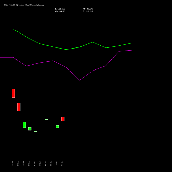Select the 14 Oct red candlestick
This screenshot has height=172, width=172.
[x=63, y=119]
